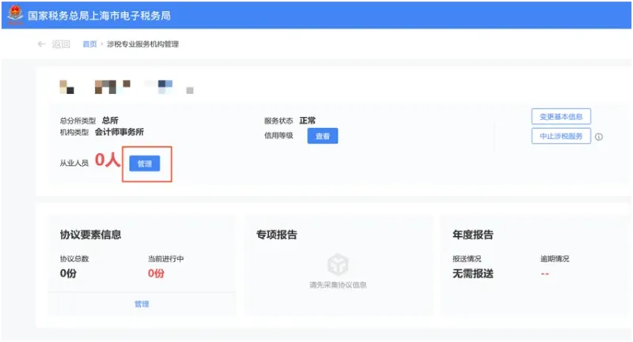This screenshot has width=633, height=342.
Task: Click the 年度报告 card heading
Action: (472, 235)
